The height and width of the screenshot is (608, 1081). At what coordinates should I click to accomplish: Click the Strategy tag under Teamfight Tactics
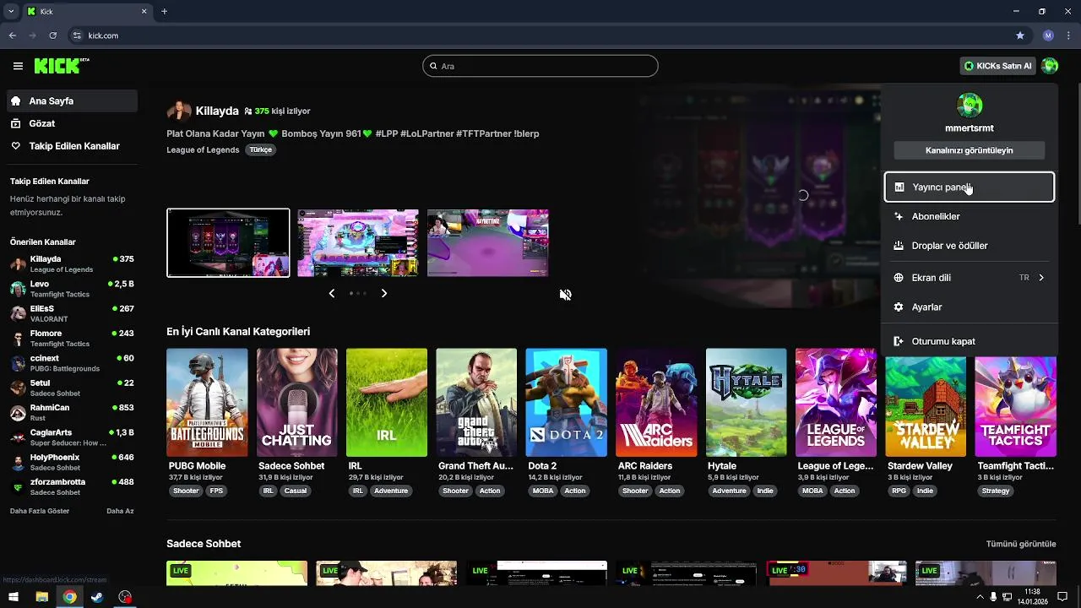(996, 491)
